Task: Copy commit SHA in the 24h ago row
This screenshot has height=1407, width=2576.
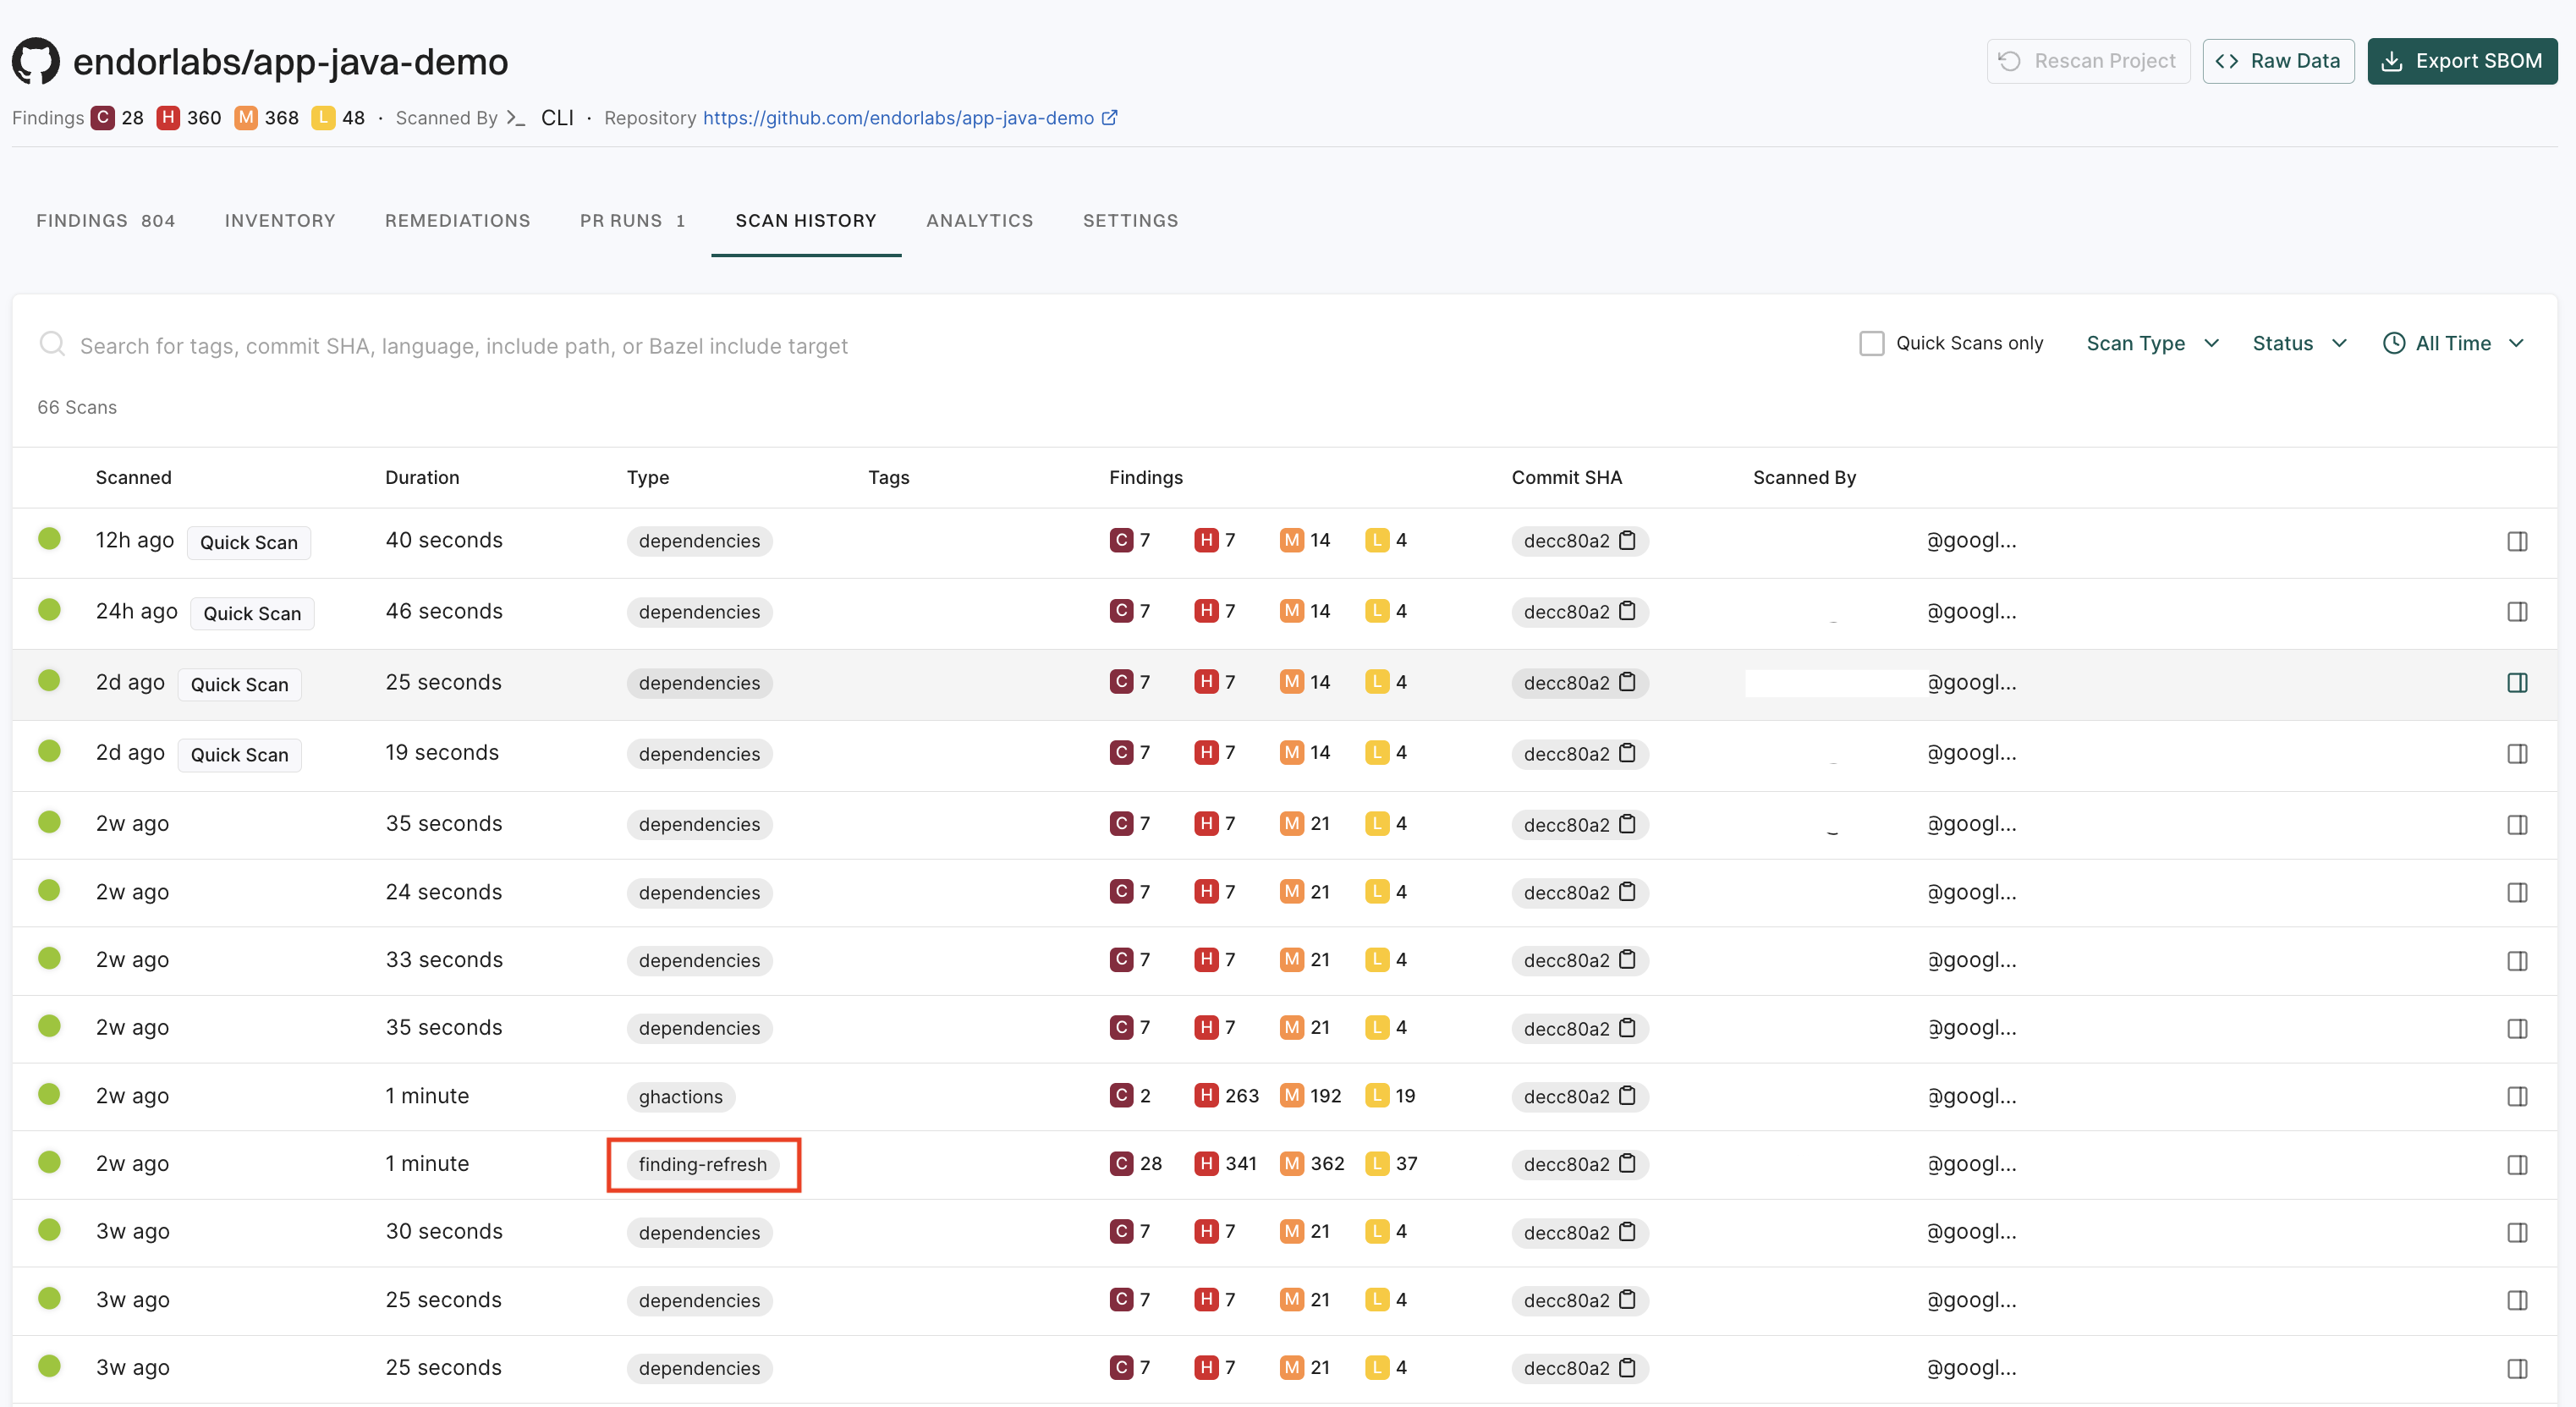Action: tap(1627, 611)
